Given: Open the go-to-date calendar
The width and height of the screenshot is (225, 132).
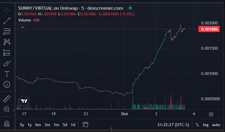Looking at the screenshot, I should pyautogui.click(x=85, y=125).
